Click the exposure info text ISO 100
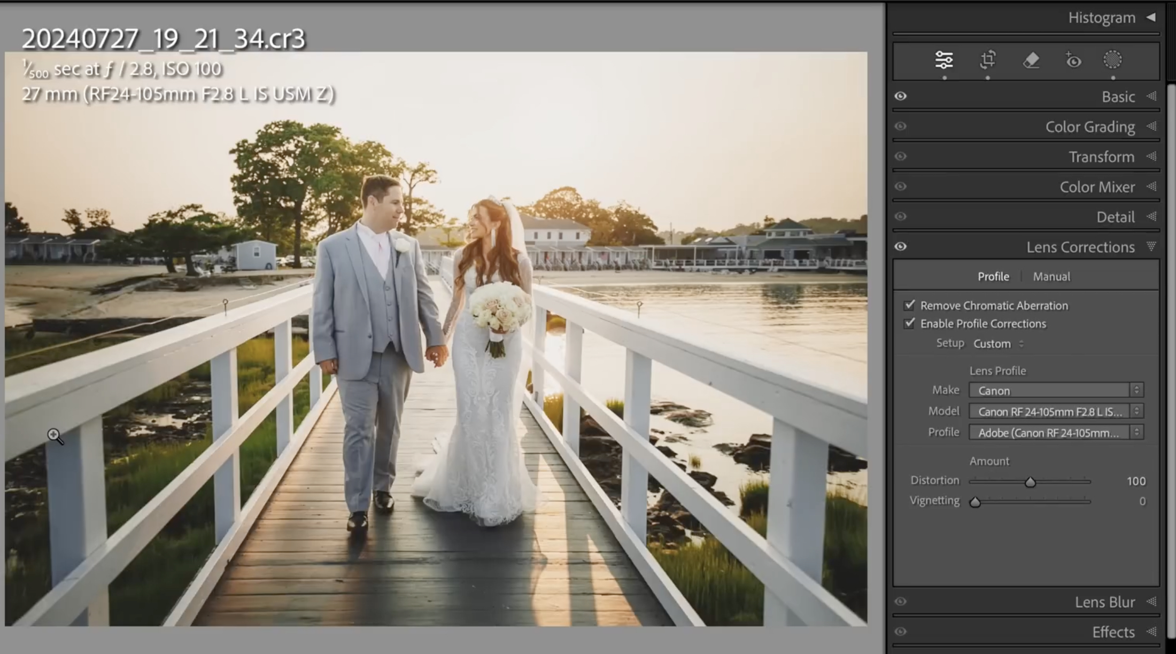 coord(191,69)
